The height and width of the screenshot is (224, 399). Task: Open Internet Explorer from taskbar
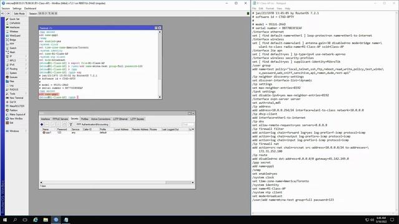(x=36, y=220)
